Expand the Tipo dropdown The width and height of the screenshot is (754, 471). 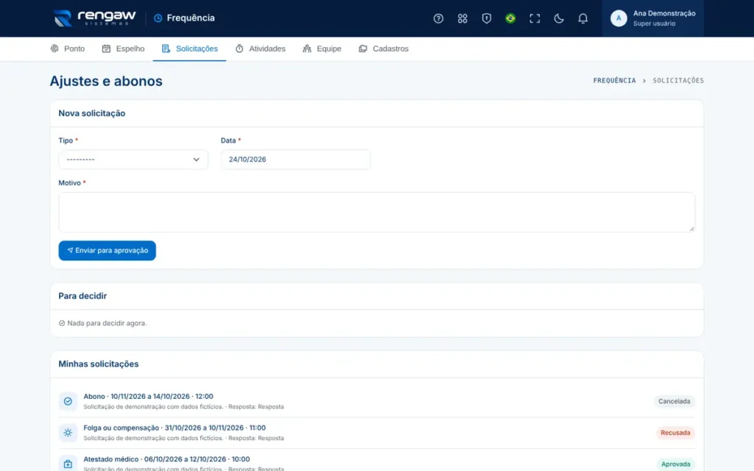tap(133, 160)
